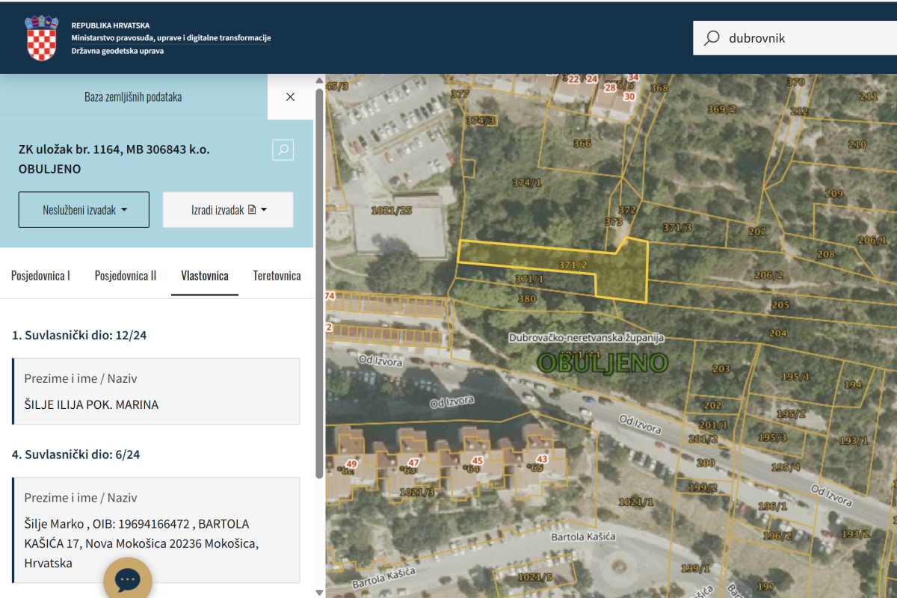Select parcel 366 on the map

coord(582,144)
